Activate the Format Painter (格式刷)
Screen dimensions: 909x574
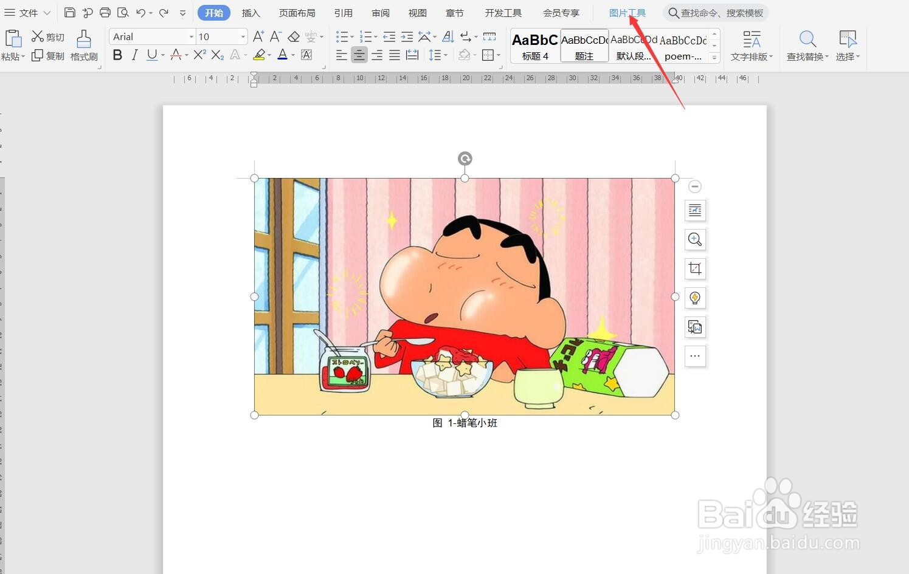[x=84, y=46]
